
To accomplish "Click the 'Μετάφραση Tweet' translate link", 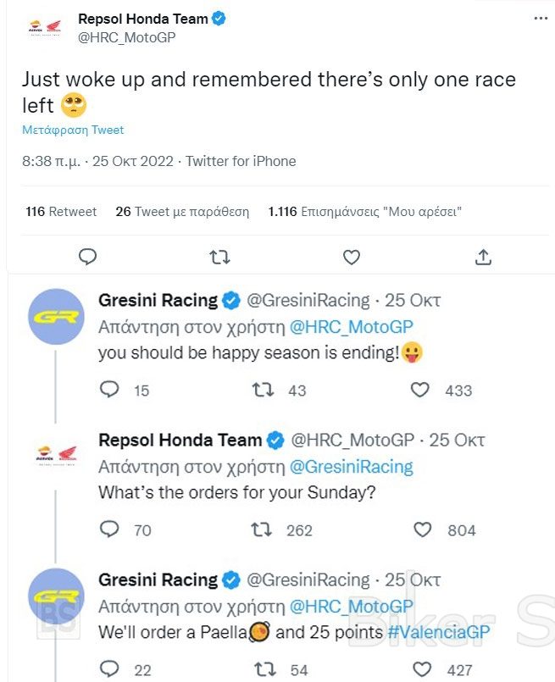I will pos(73,130).
